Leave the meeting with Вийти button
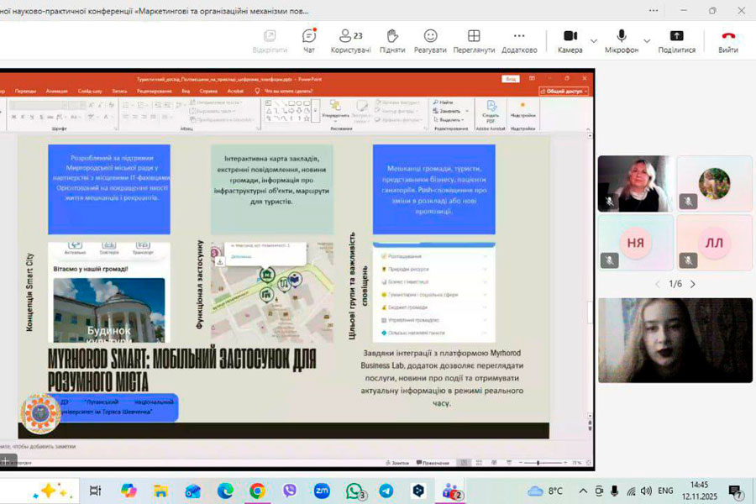Image resolution: width=756 pixels, height=504 pixels. 728,40
